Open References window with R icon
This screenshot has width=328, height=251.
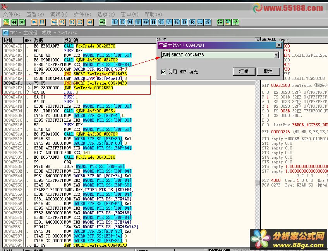pos(192,22)
